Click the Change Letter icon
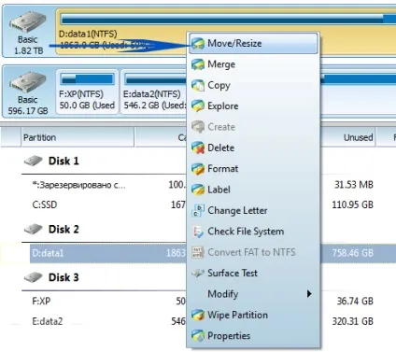Image resolution: width=396 pixels, height=352 pixels. [198, 210]
